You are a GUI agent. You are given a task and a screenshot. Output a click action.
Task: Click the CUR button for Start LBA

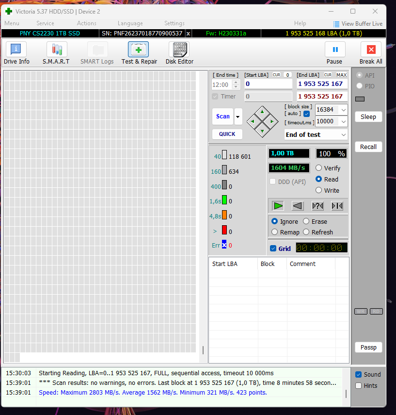point(276,75)
